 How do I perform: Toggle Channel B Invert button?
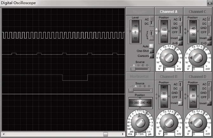[x=180, y=103]
